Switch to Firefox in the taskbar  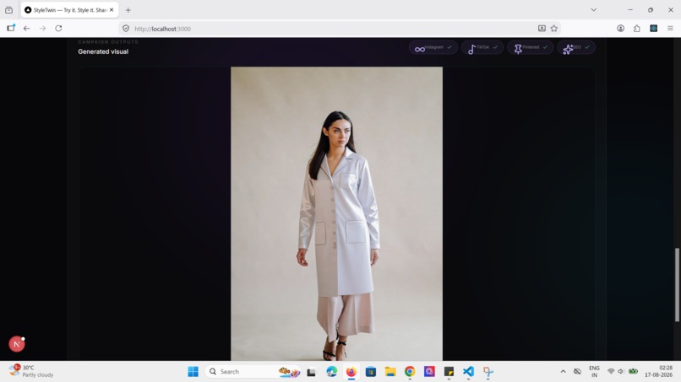pyautogui.click(x=351, y=372)
